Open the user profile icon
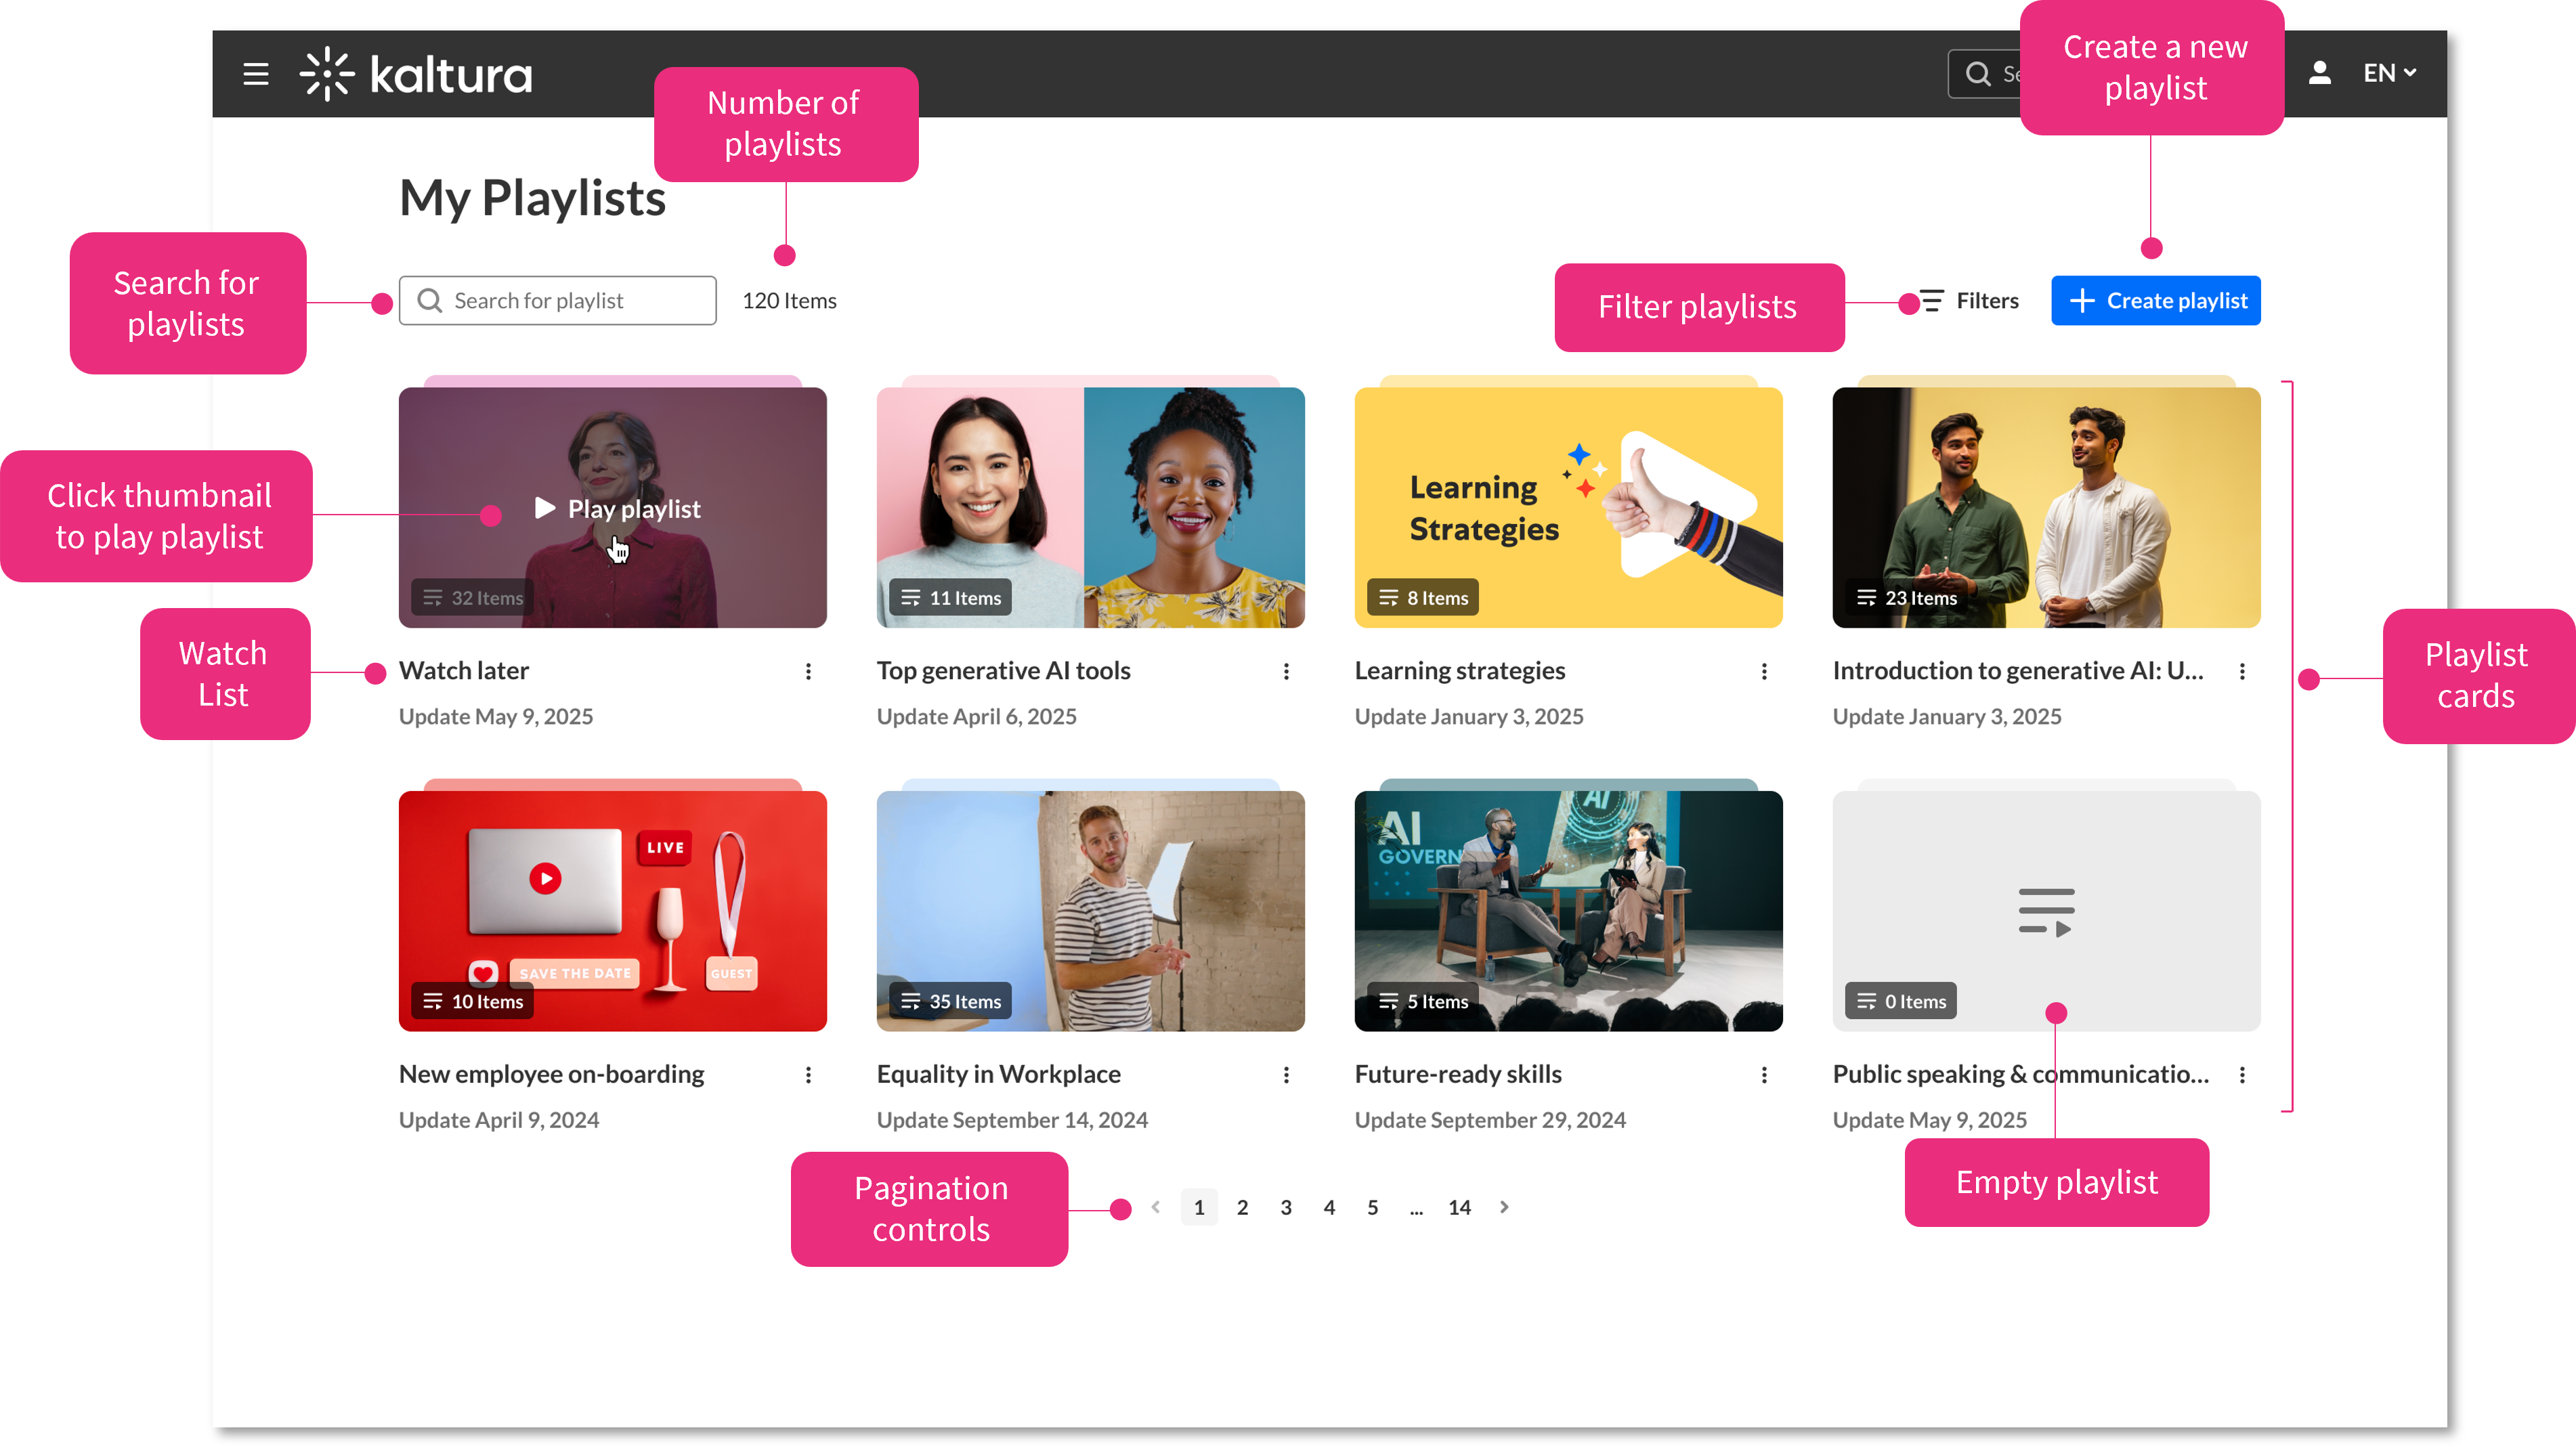 click(x=2319, y=73)
